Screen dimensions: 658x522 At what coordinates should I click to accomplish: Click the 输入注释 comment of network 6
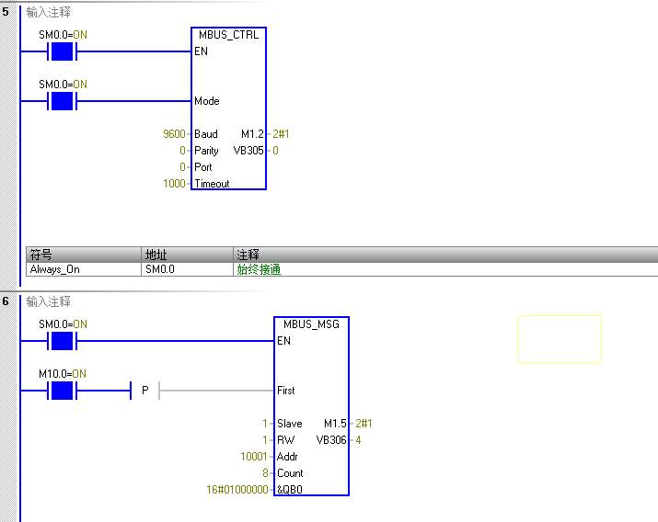[x=49, y=301]
